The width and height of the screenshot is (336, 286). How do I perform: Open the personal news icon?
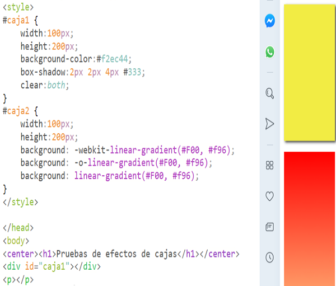click(x=269, y=227)
